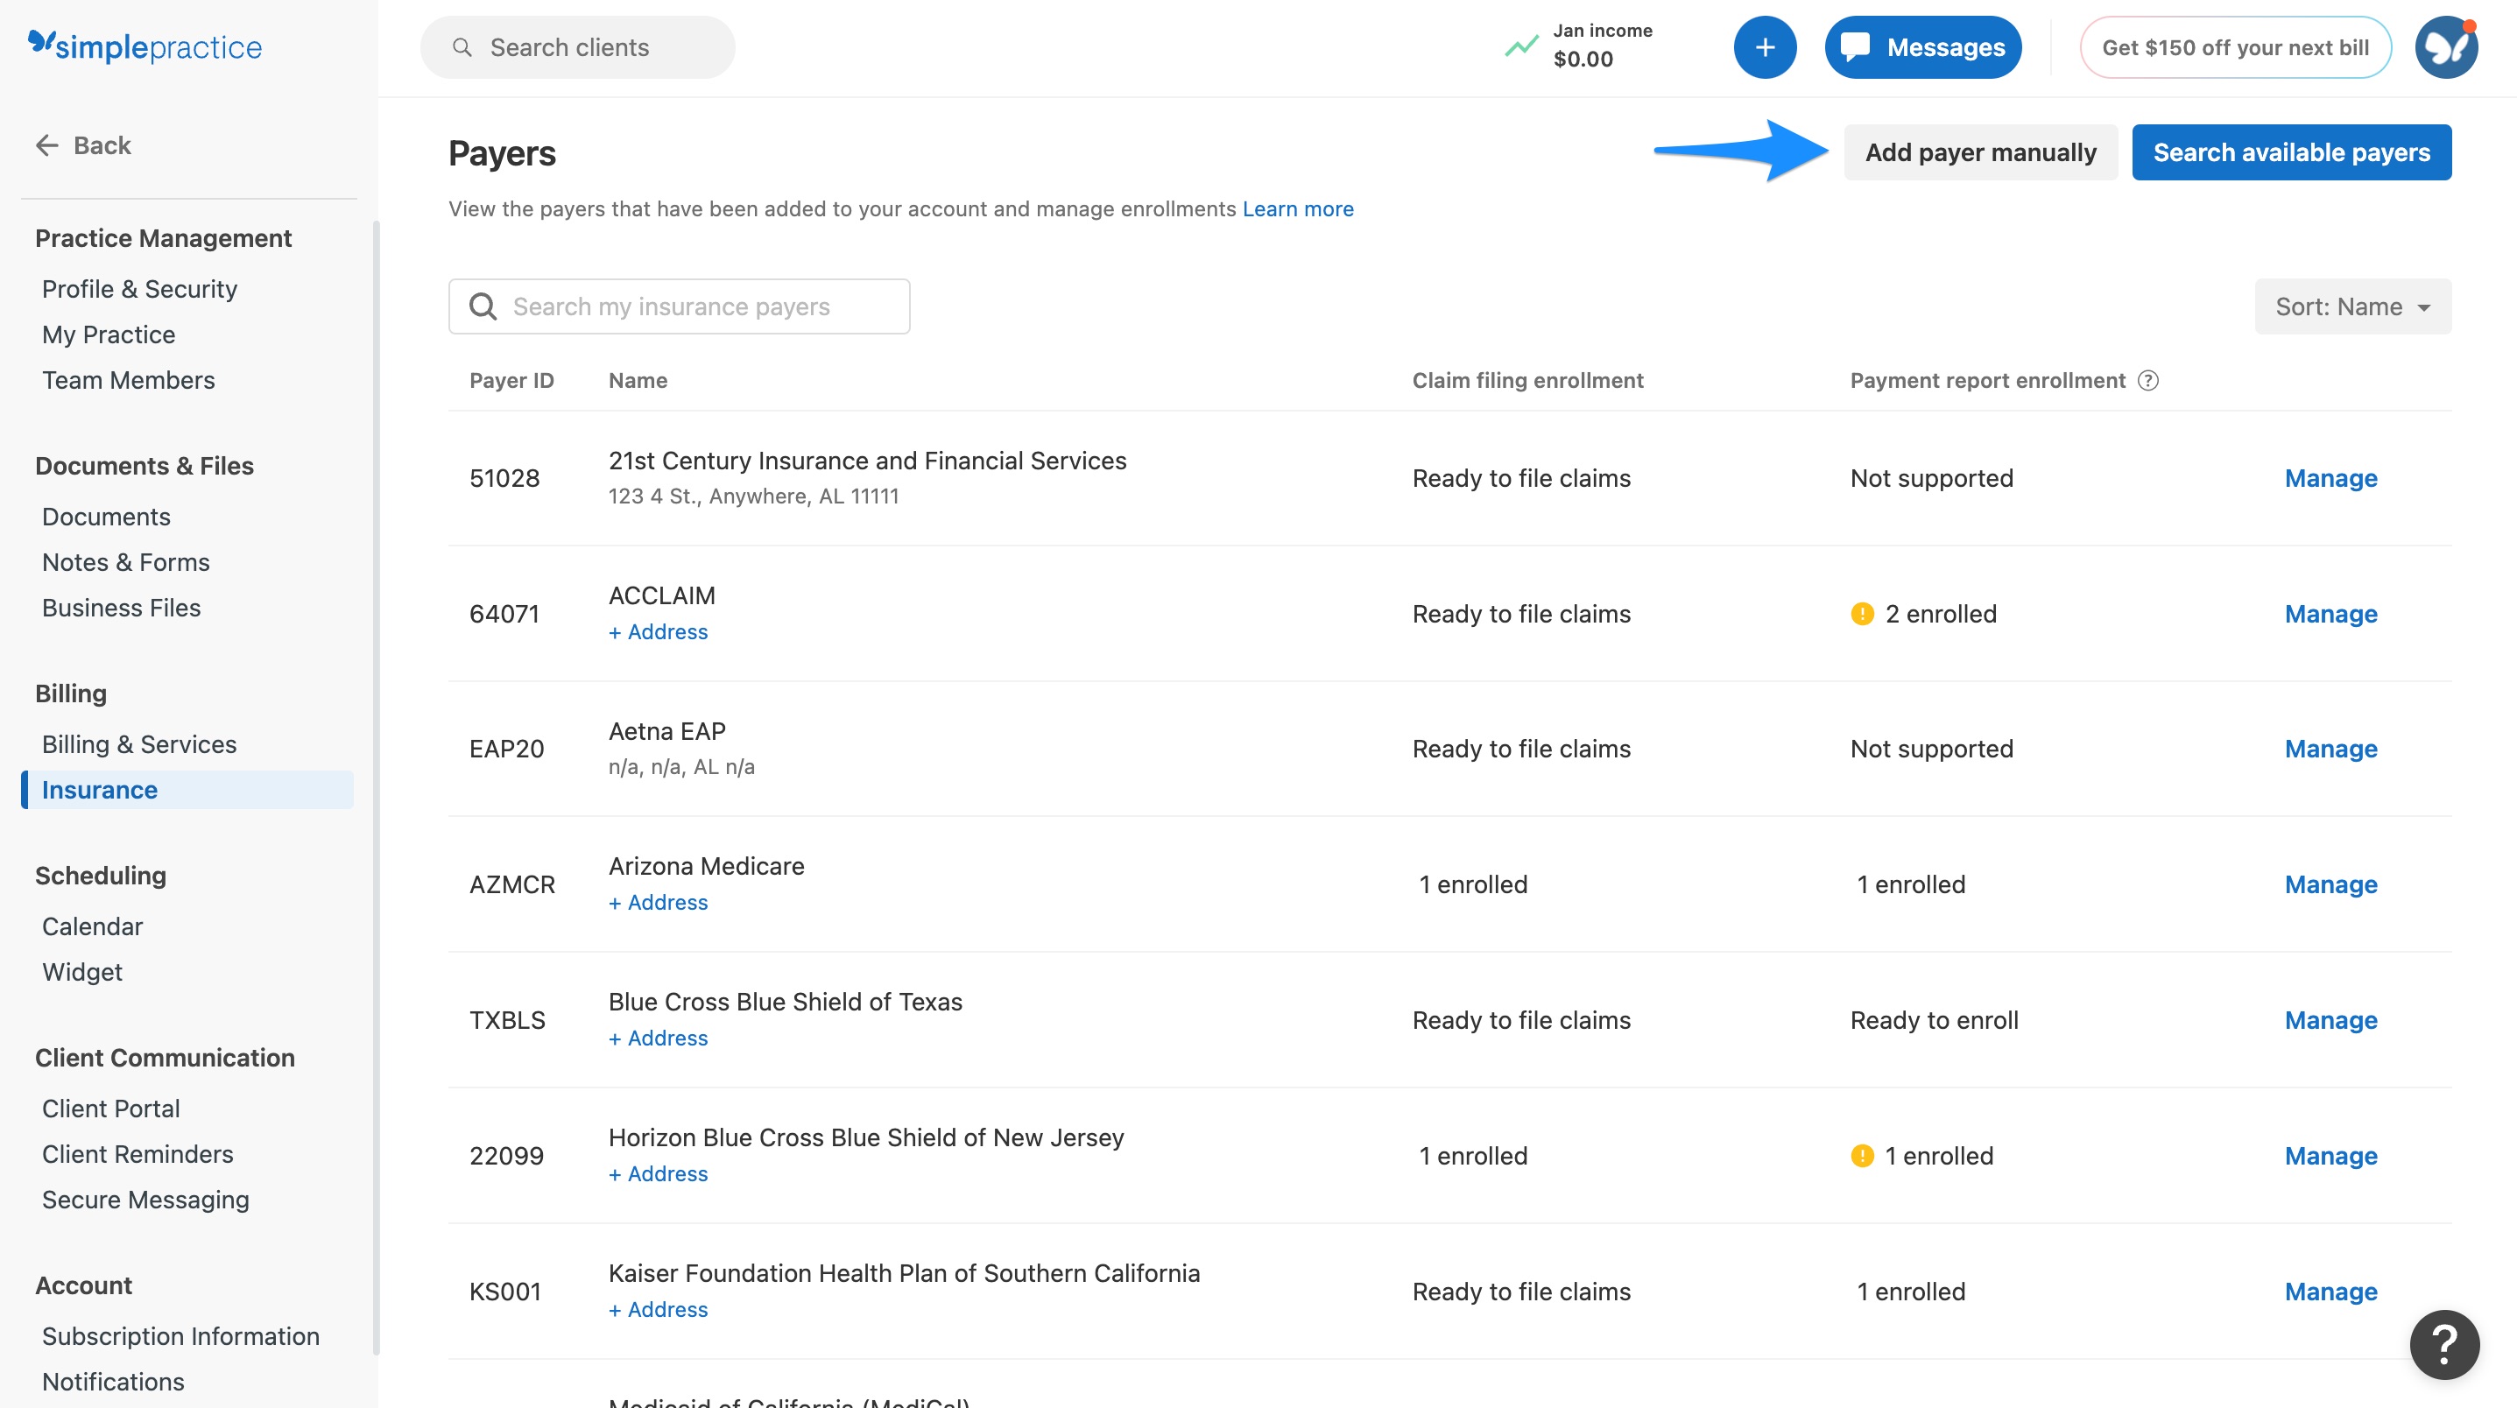Click ACCLAIM yellow warning enrollment icon

(1861, 614)
